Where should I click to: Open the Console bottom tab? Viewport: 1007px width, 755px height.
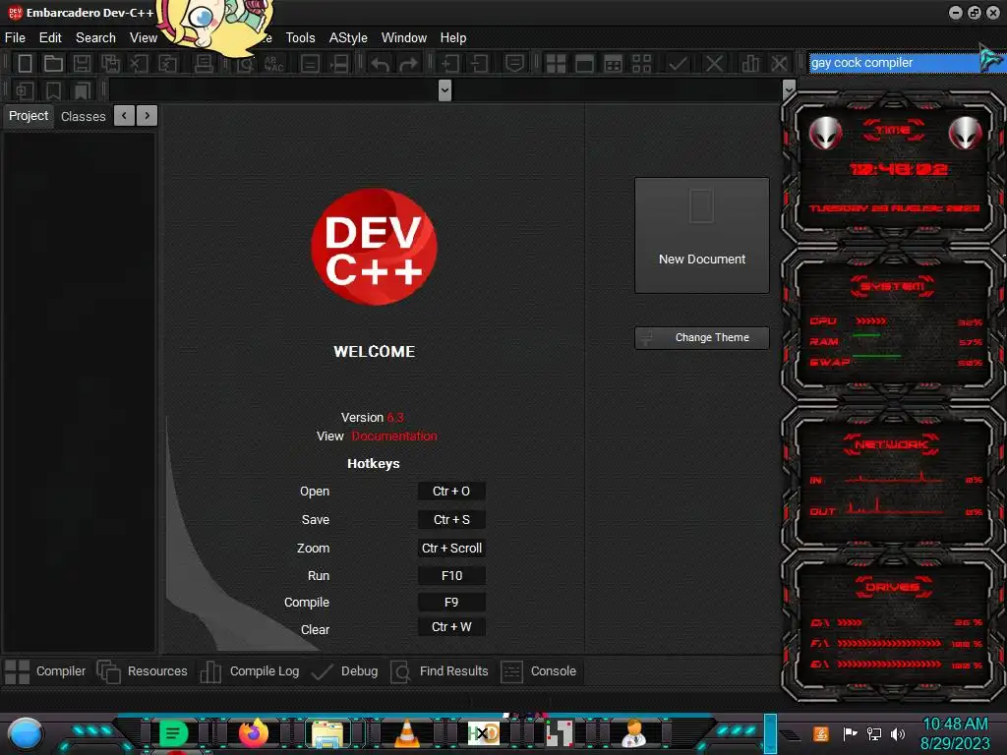538,671
